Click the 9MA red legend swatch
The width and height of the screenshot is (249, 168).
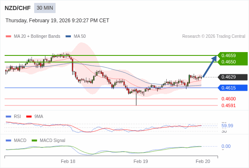pos(29,117)
